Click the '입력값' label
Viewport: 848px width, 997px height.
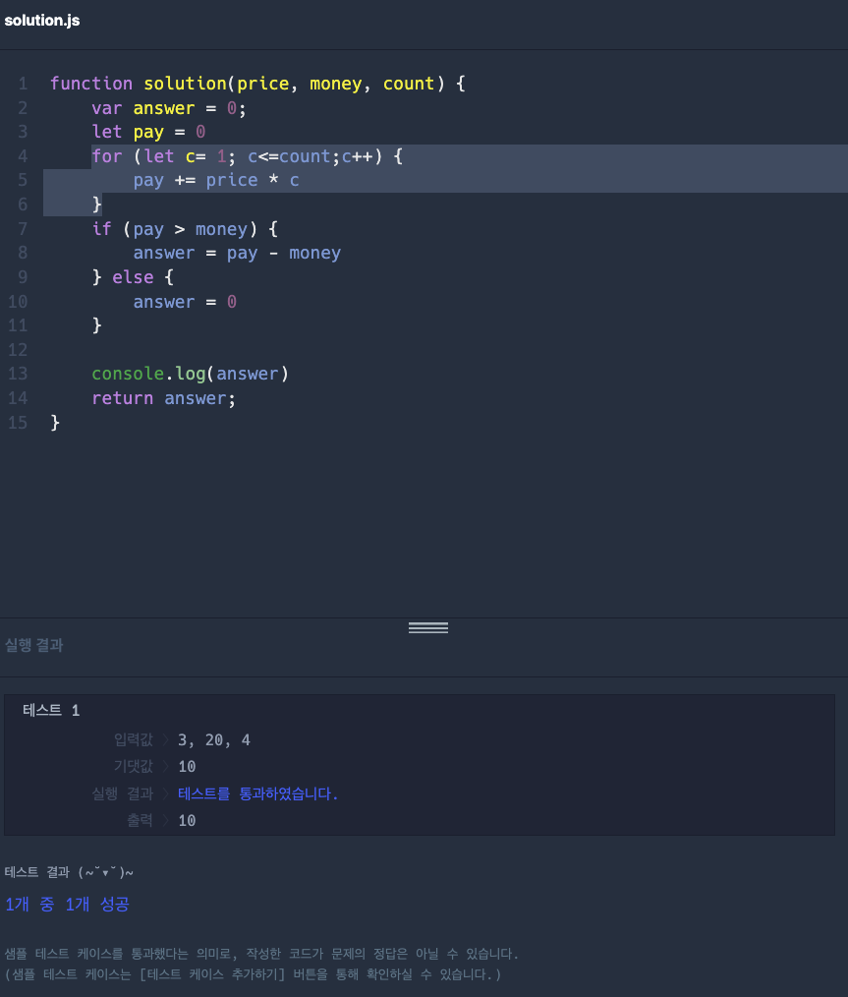pyautogui.click(x=134, y=739)
